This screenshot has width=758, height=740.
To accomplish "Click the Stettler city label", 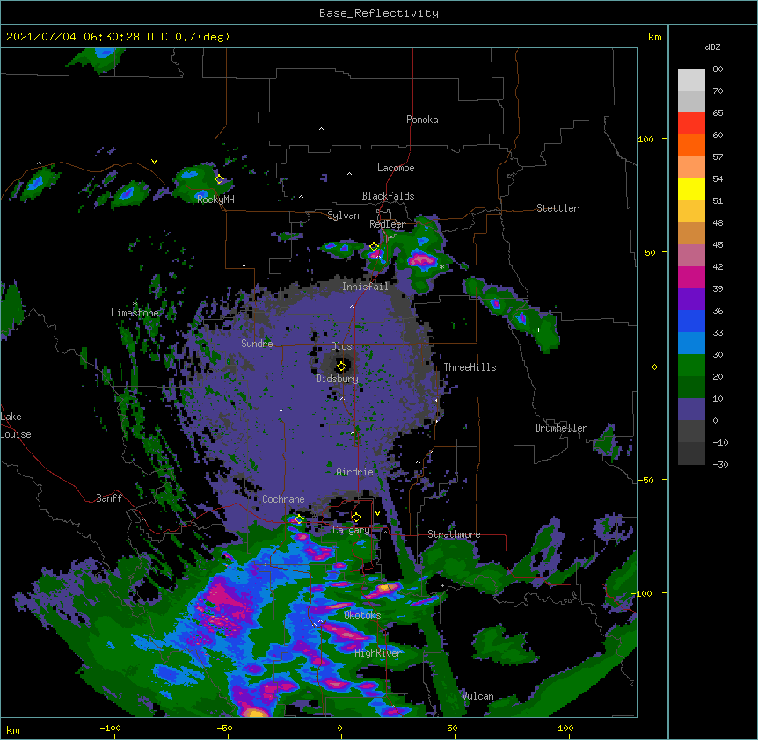I will 557,208.
